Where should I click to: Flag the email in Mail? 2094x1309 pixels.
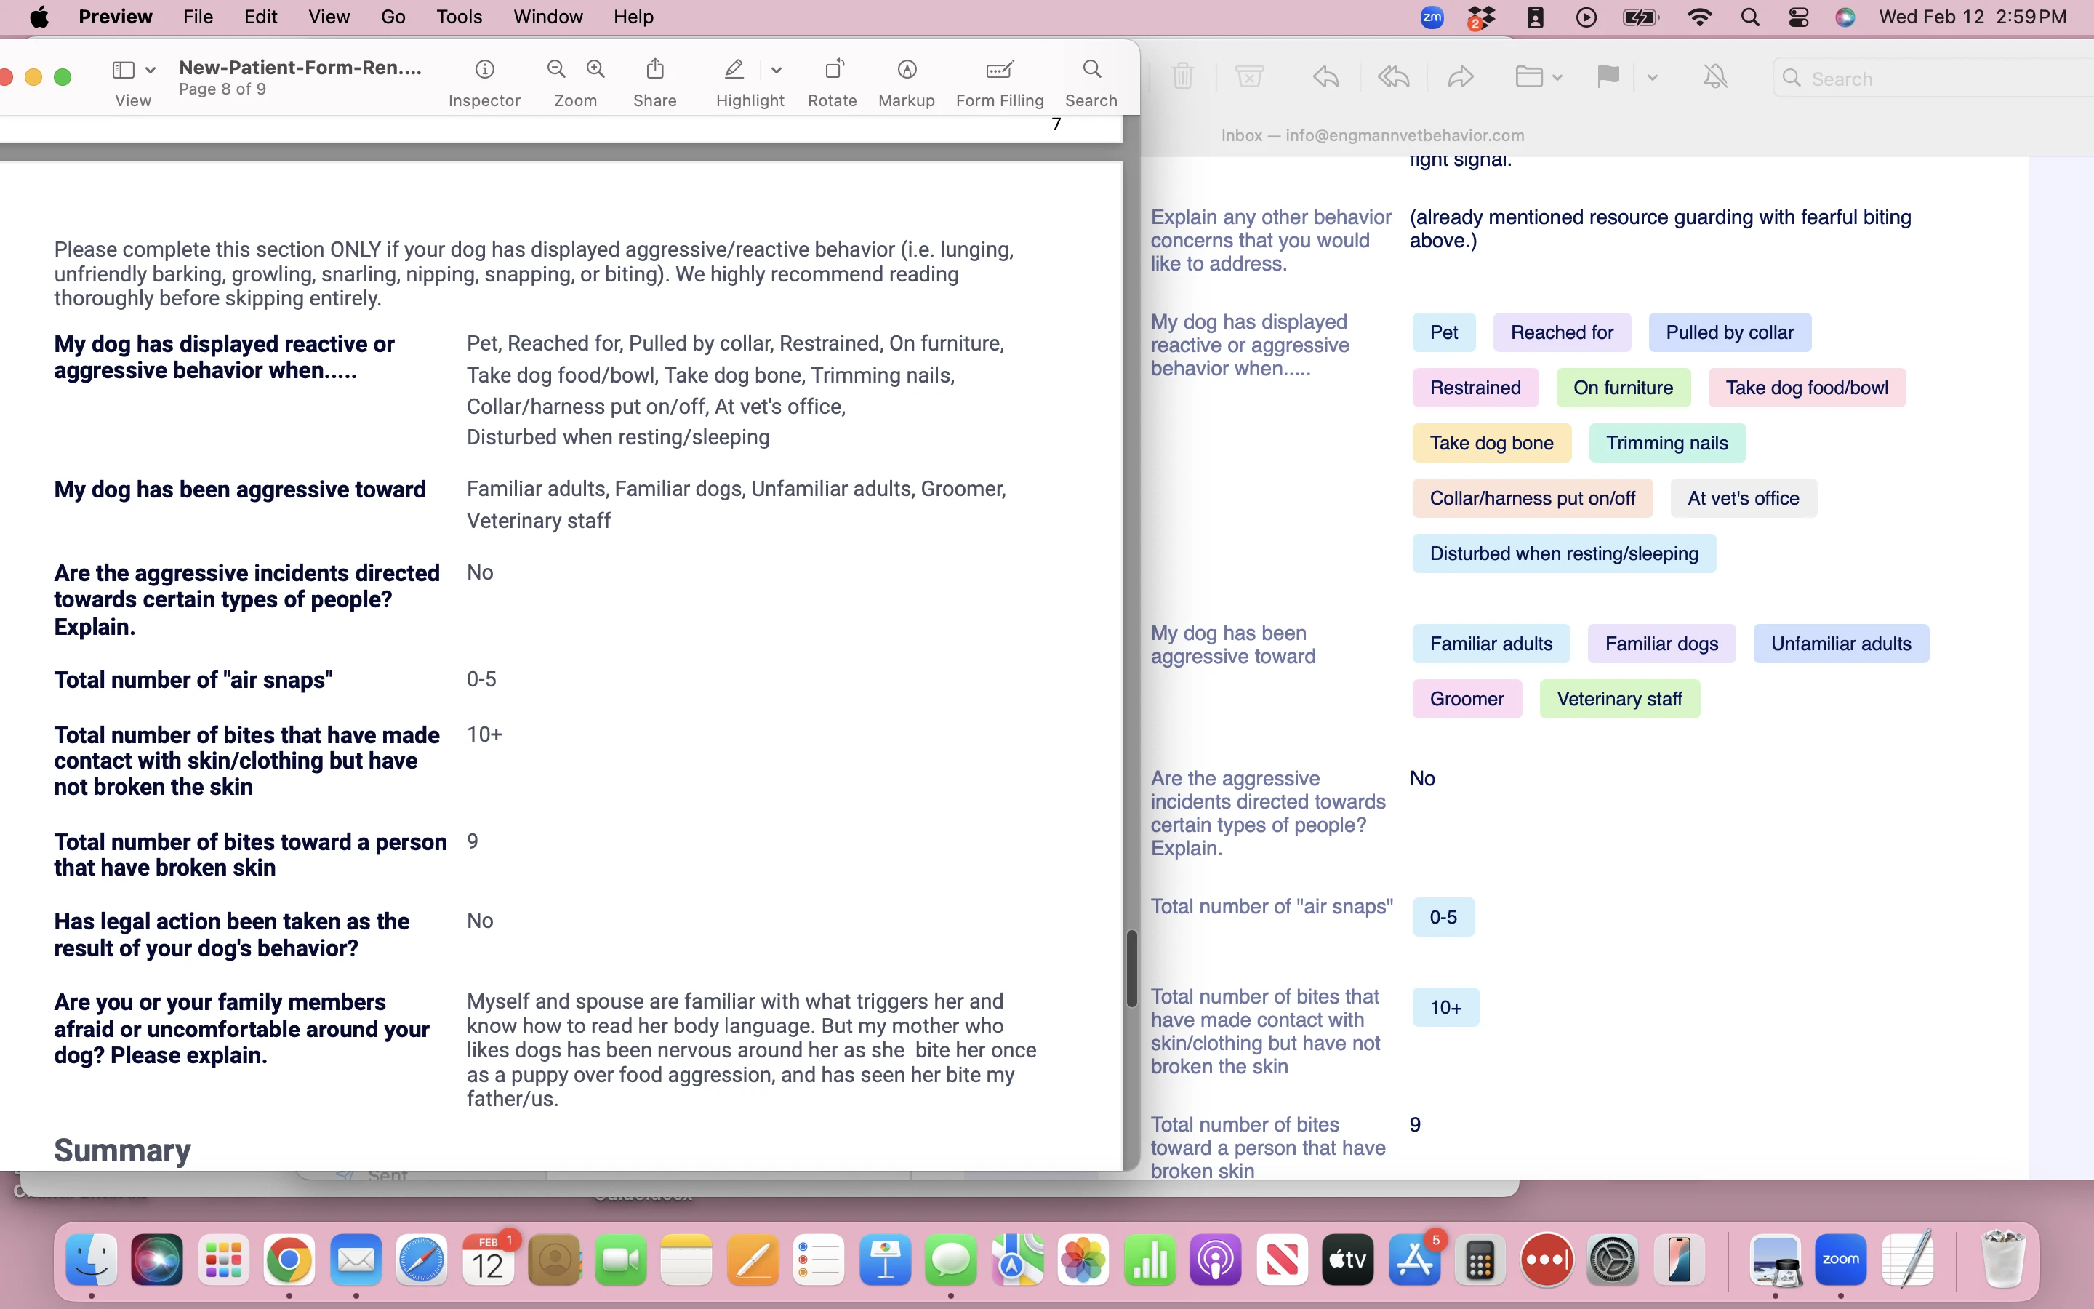coord(1607,76)
